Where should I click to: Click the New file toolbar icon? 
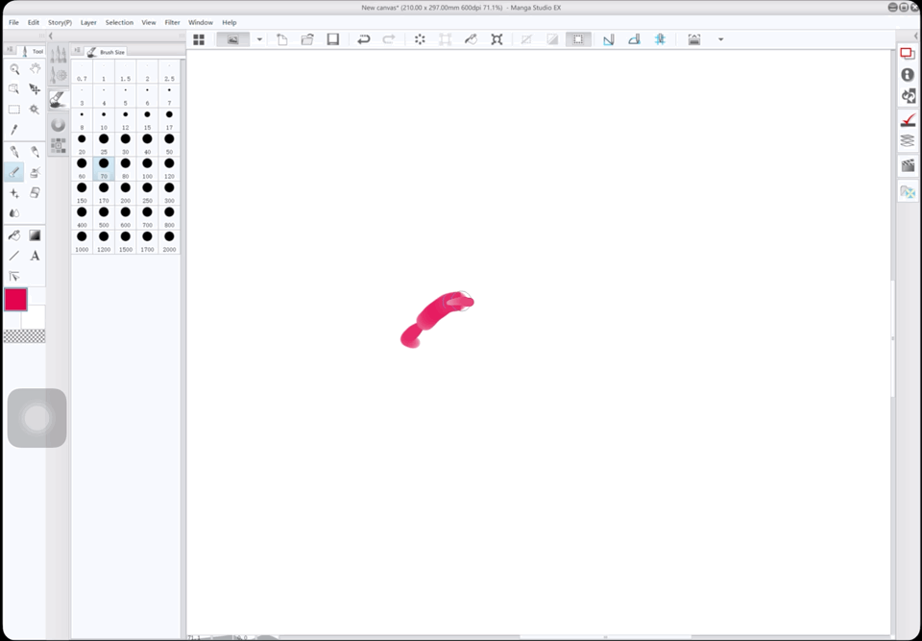tap(282, 39)
